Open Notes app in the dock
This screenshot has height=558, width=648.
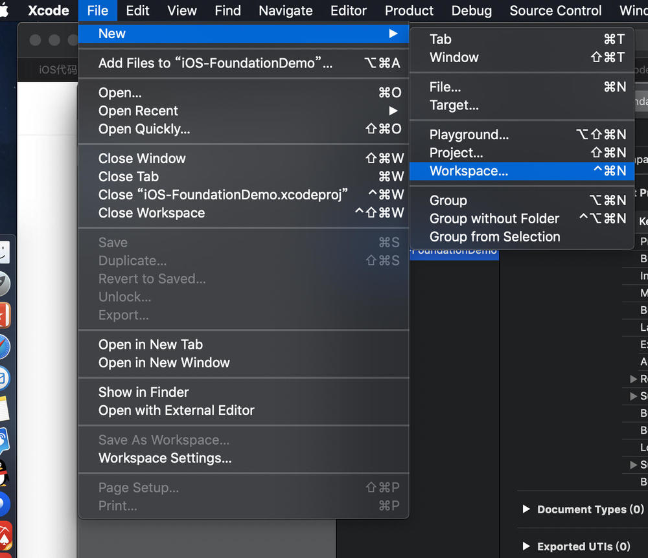4,408
